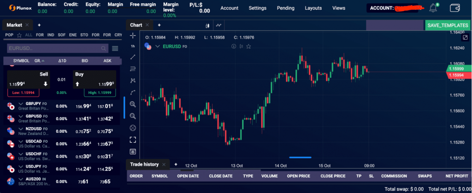Toggle favorites star filter in Market

(x=19, y=35)
